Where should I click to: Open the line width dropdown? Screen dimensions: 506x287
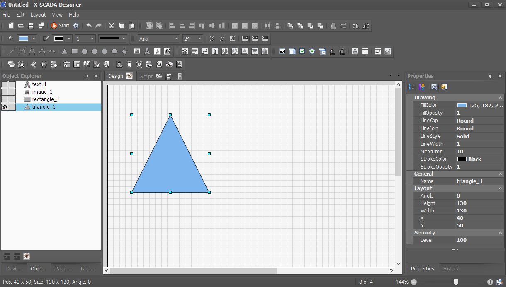pyautogui.click(x=92, y=39)
